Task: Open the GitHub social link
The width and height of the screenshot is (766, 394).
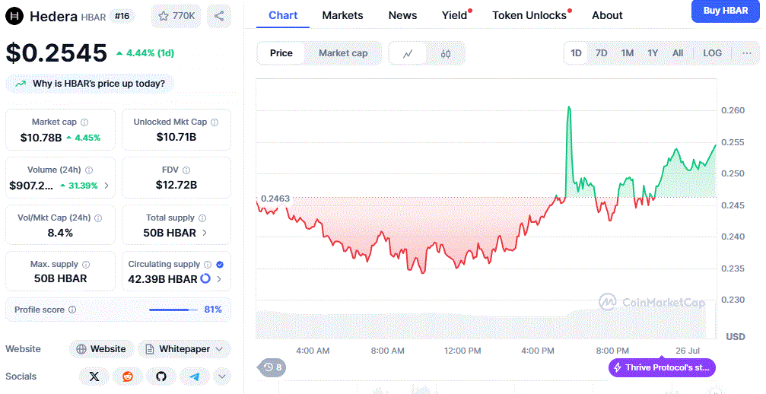Action: click(x=161, y=377)
